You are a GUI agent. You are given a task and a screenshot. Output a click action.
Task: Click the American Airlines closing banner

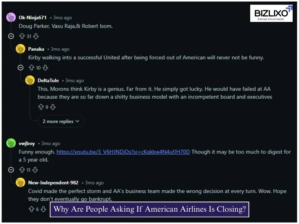click(x=149, y=209)
